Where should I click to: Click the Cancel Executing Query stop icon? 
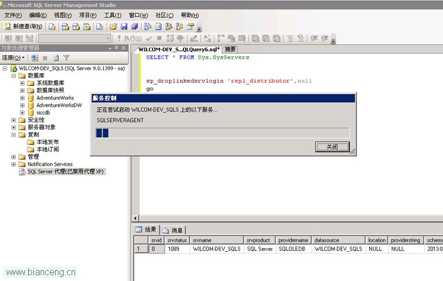pos(159,38)
